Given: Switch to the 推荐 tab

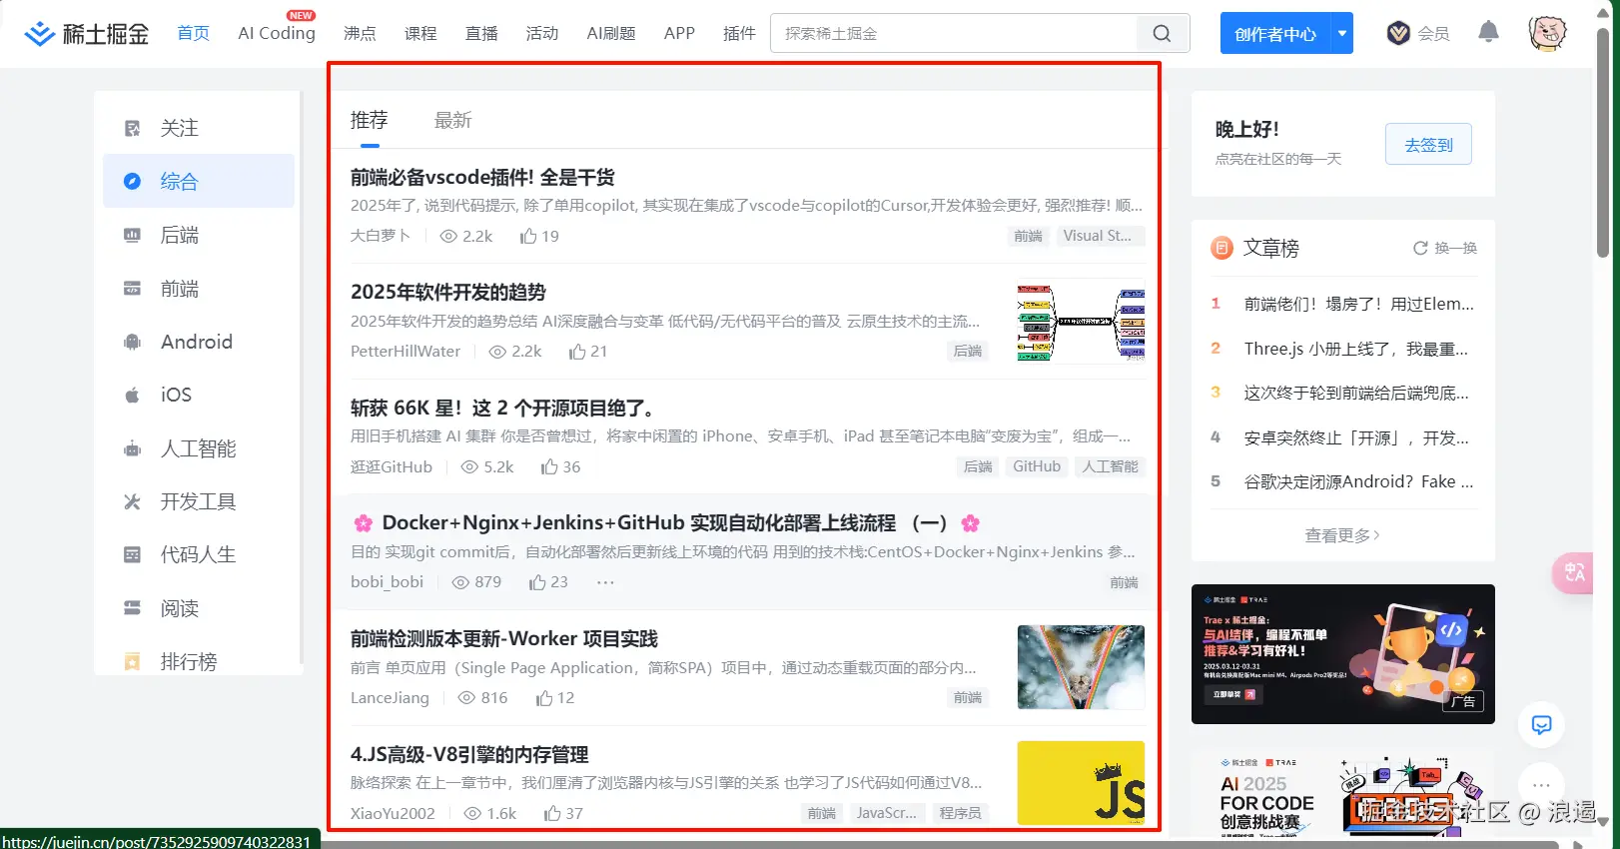Looking at the screenshot, I should point(369,120).
